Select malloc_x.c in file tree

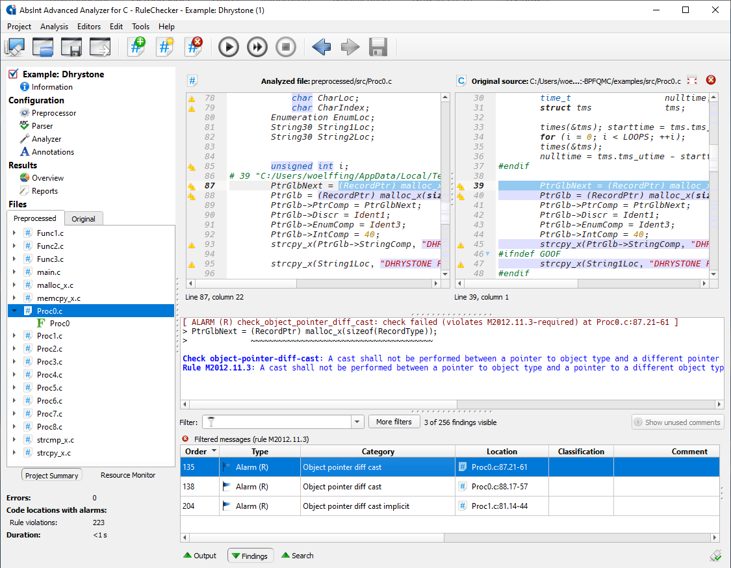pos(55,285)
